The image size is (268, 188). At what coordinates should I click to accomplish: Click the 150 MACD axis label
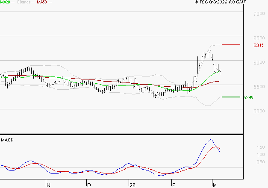pos(261,147)
